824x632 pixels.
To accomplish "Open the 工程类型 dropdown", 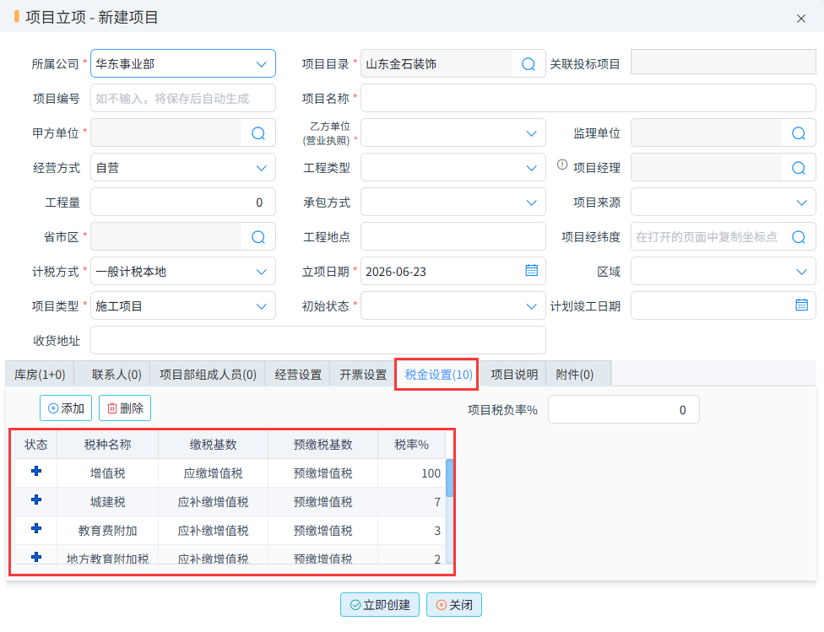I will [531, 168].
